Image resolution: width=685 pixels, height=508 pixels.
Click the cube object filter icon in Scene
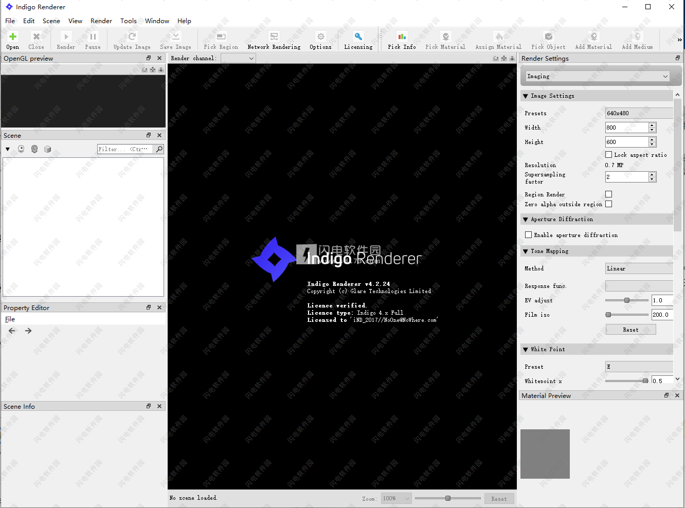pyautogui.click(x=48, y=149)
